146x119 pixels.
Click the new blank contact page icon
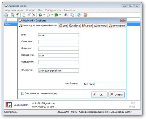pos(24,15)
